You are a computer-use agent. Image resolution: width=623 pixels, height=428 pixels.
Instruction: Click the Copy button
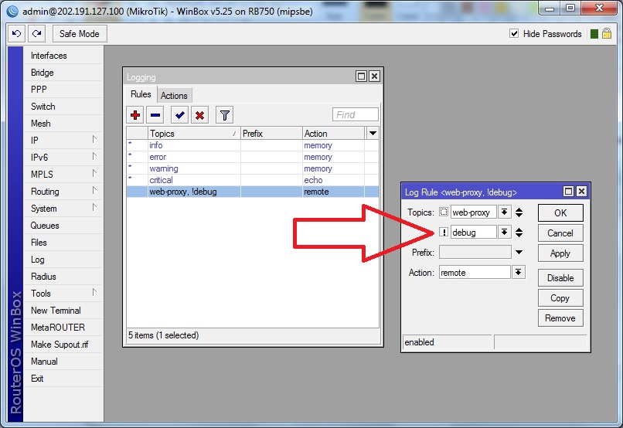560,298
